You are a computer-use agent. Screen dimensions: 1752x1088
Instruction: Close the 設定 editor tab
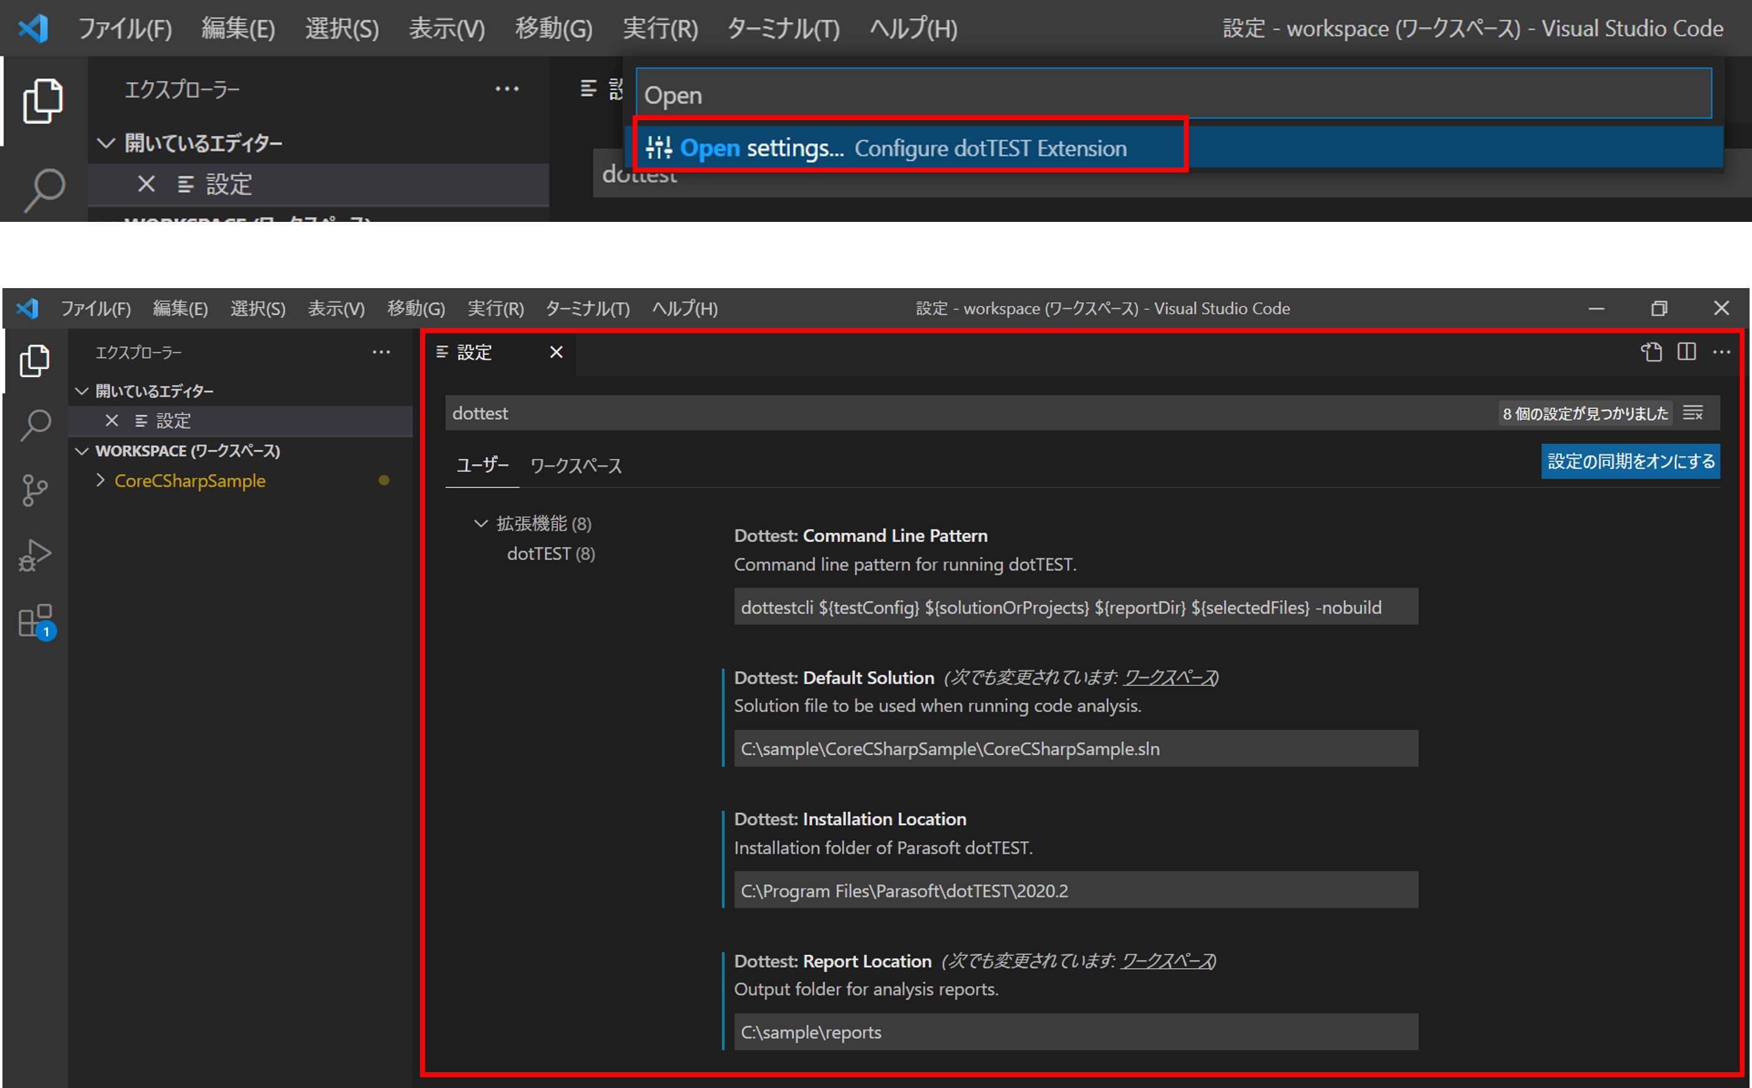point(556,352)
